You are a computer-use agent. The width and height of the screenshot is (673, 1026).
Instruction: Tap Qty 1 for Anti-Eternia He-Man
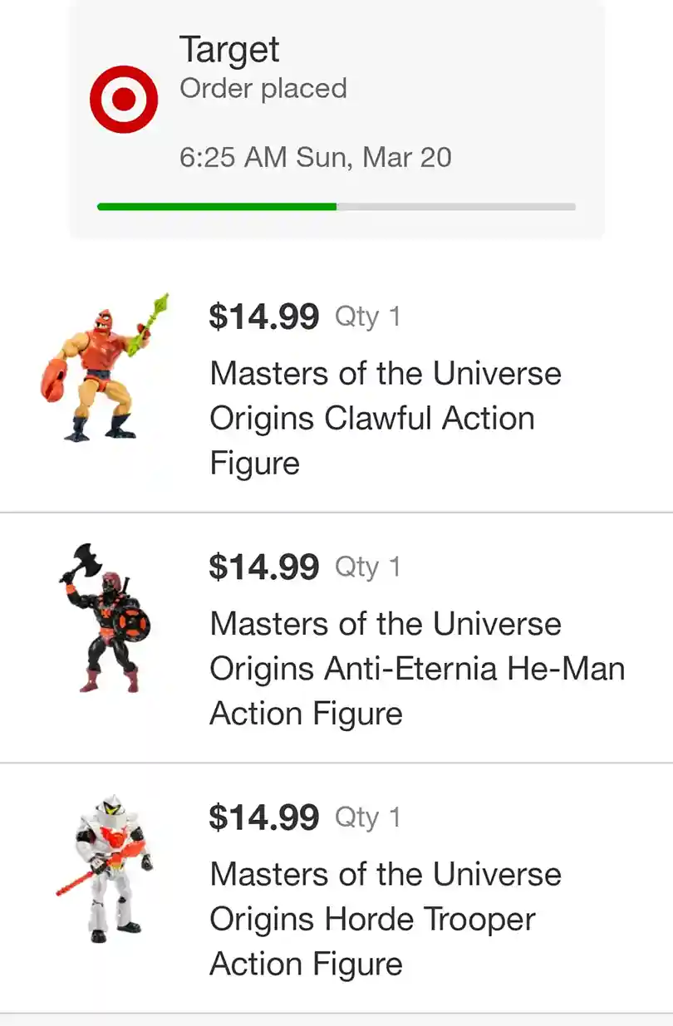coord(367,567)
